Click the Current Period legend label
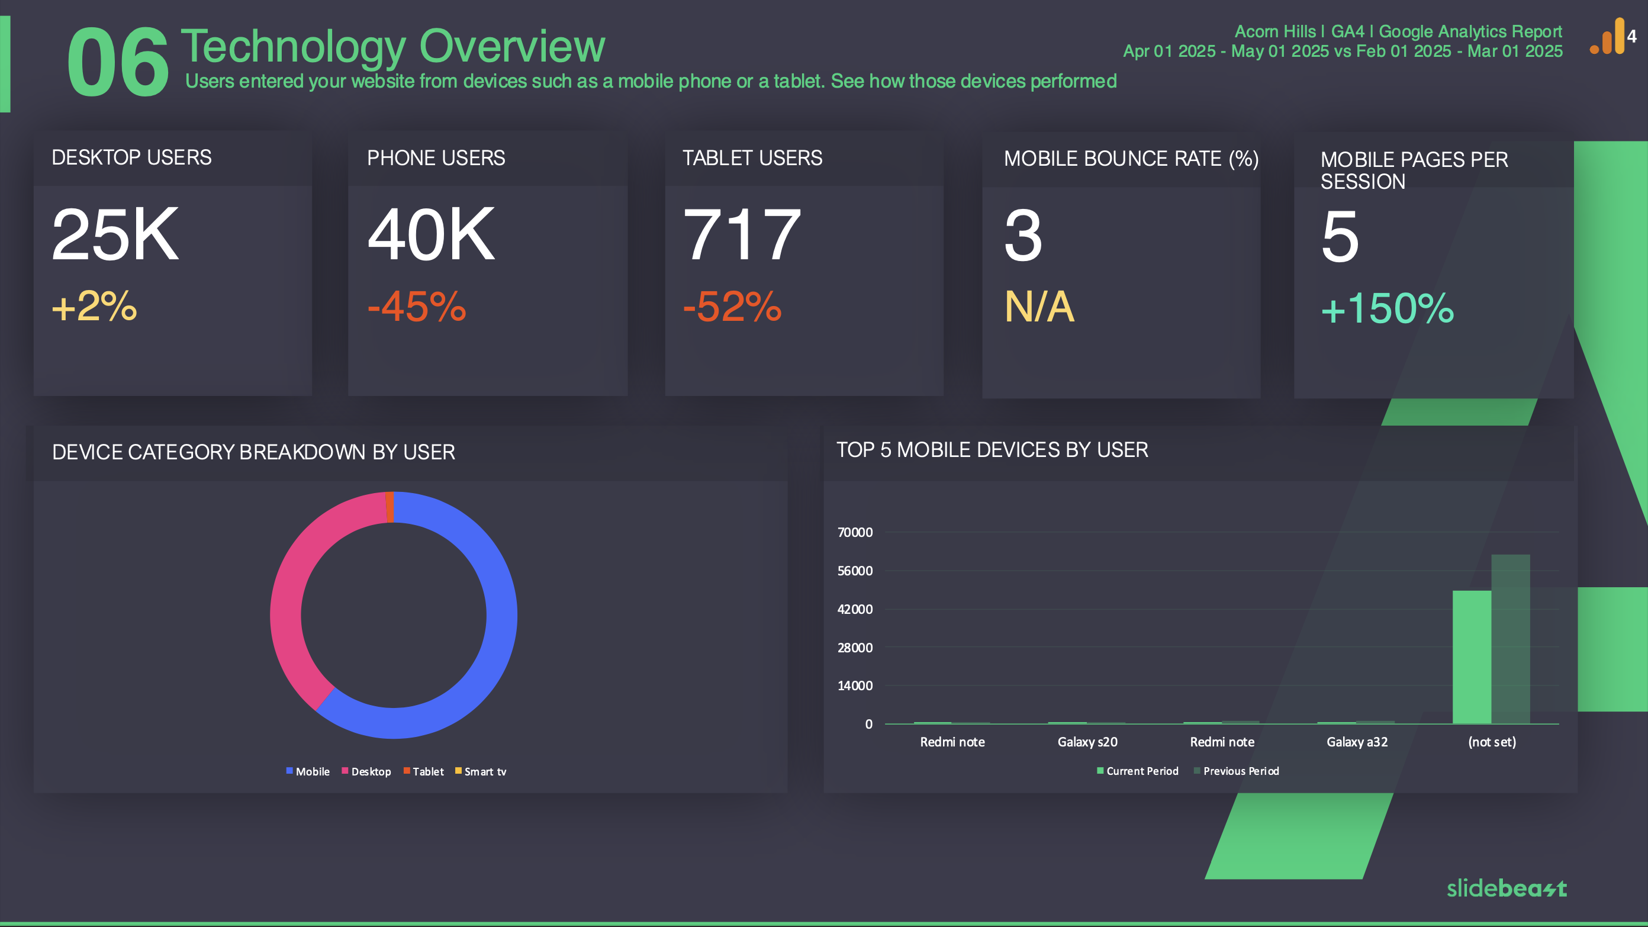Image resolution: width=1648 pixels, height=927 pixels. 1142,771
